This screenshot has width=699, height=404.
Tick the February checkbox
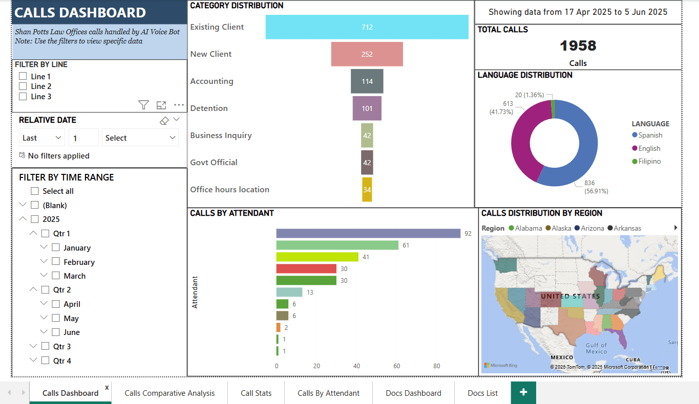tap(56, 262)
